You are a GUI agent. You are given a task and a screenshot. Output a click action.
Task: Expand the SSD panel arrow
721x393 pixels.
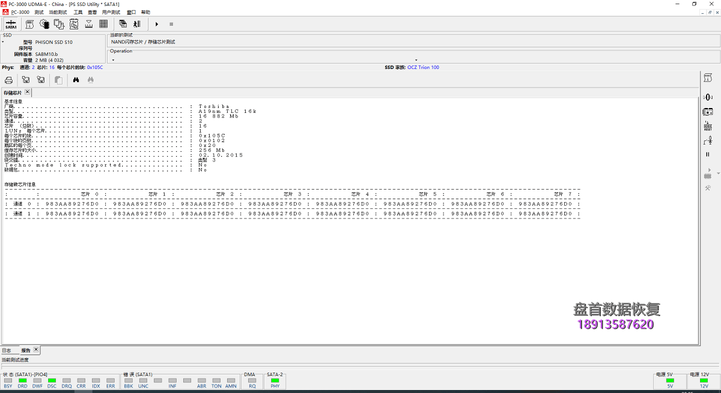2,43
